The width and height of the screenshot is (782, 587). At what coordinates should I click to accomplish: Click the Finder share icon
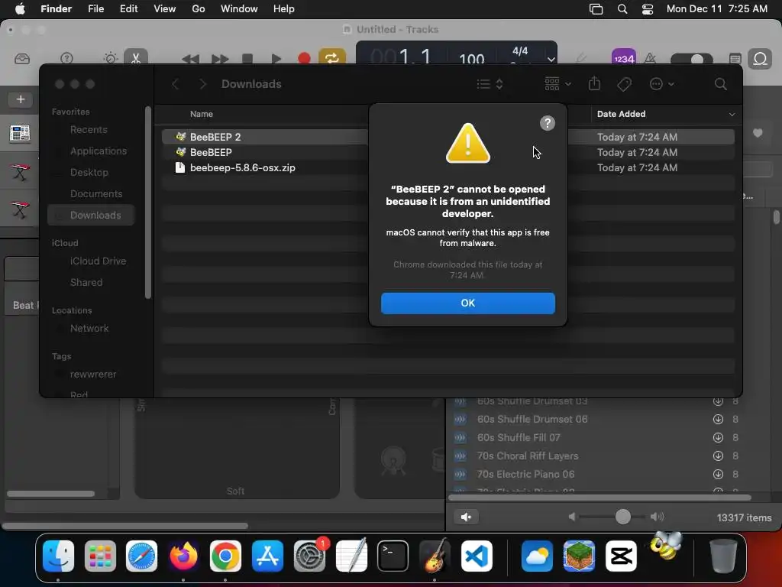coord(594,83)
